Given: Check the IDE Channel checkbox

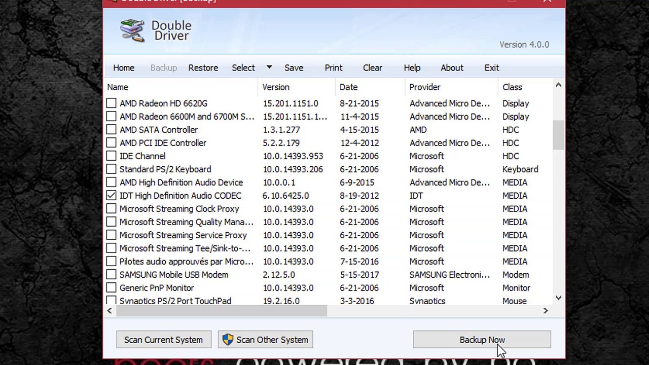Looking at the screenshot, I should (111, 156).
